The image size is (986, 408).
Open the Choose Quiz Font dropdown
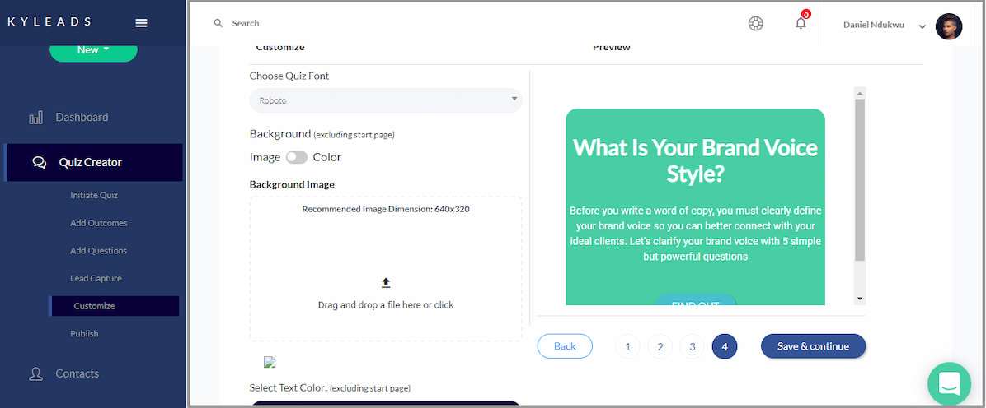[x=385, y=100]
